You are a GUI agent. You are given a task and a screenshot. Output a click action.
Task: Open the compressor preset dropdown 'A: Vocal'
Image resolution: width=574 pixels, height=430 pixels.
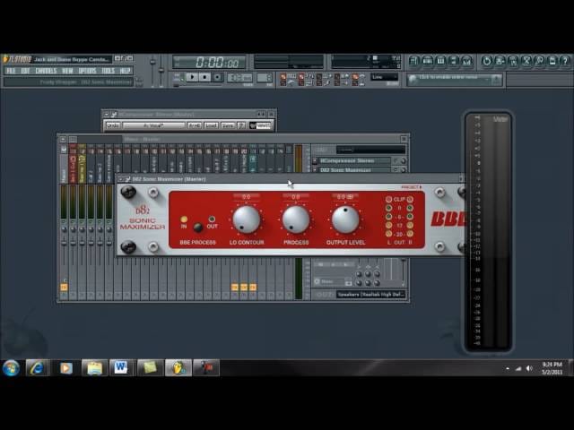[153, 125]
